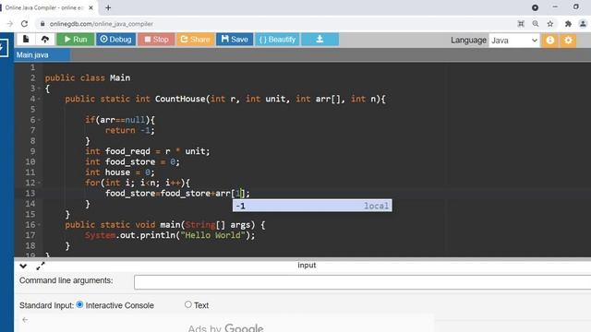Go forward in browser history
591x332 pixels.
pos(9,24)
